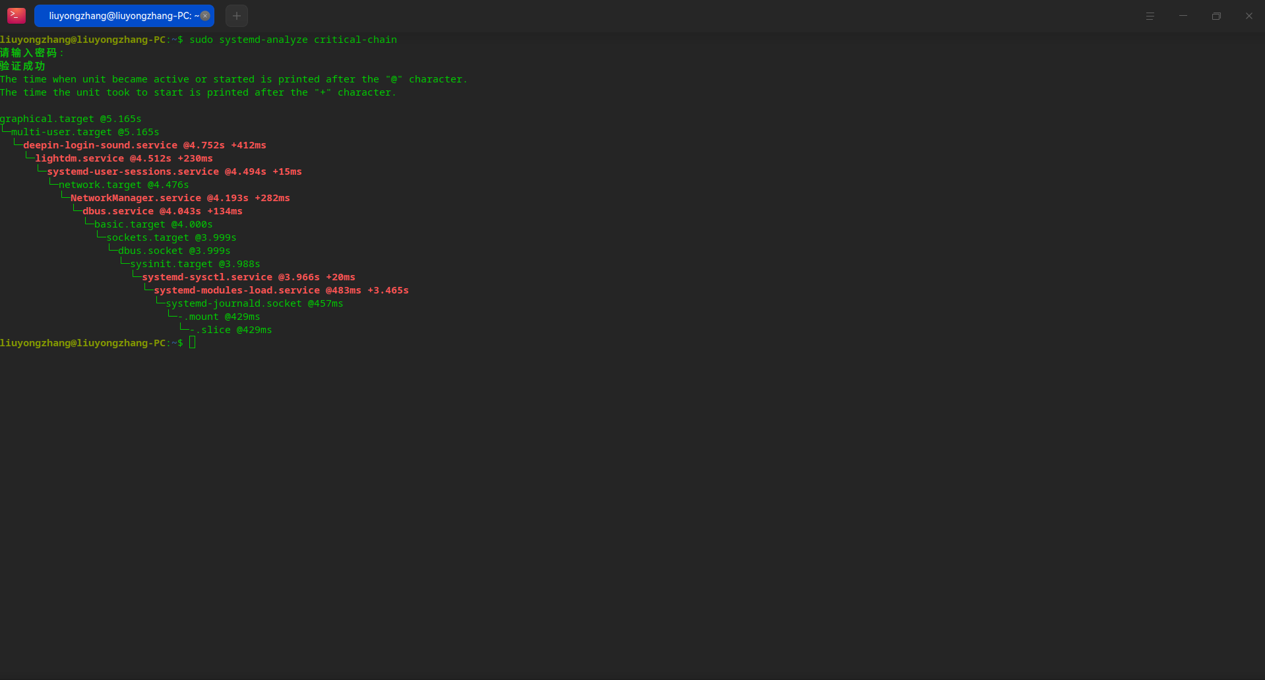The height and width of the screenshot is (680, 1265).
Task: Click the 'network.target @4.476s' line
Action: 124,185
